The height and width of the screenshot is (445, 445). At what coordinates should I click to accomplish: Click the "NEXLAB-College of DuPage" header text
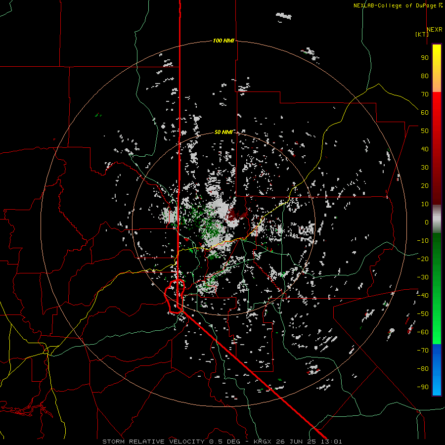tap(395, 5)
